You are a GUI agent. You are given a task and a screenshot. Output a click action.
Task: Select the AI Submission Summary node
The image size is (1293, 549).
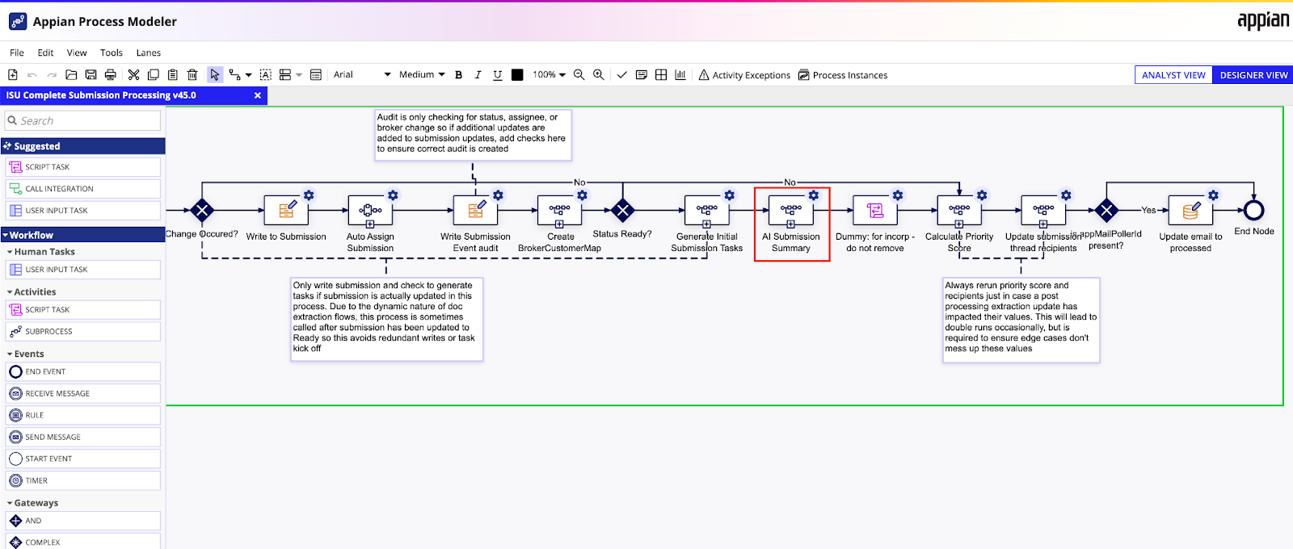click(791, 211)
